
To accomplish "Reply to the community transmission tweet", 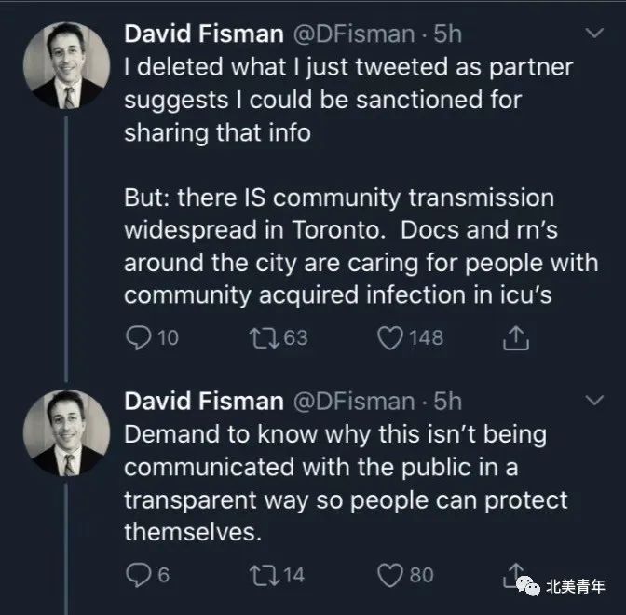I will [138, 338].
